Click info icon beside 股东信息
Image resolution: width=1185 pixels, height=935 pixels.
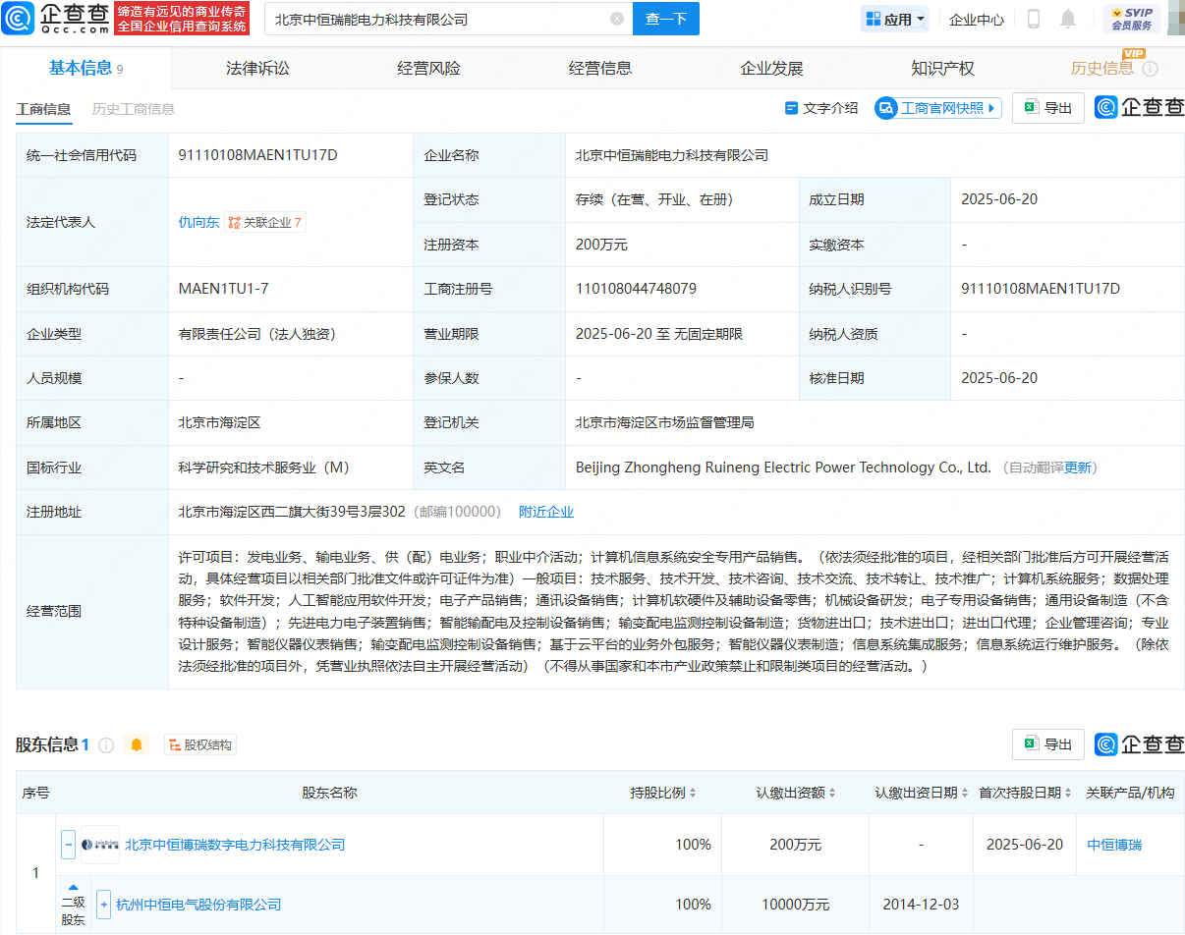(x=106, y=745)
